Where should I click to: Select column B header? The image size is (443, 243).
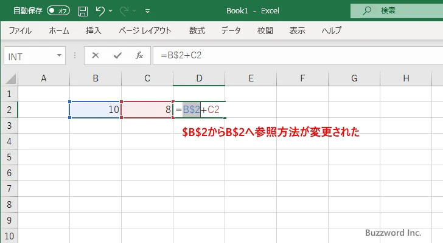coord(96,78)
